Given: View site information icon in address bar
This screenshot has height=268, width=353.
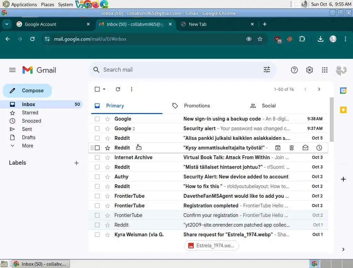Looking at the screenshot, I should (47, 39).
